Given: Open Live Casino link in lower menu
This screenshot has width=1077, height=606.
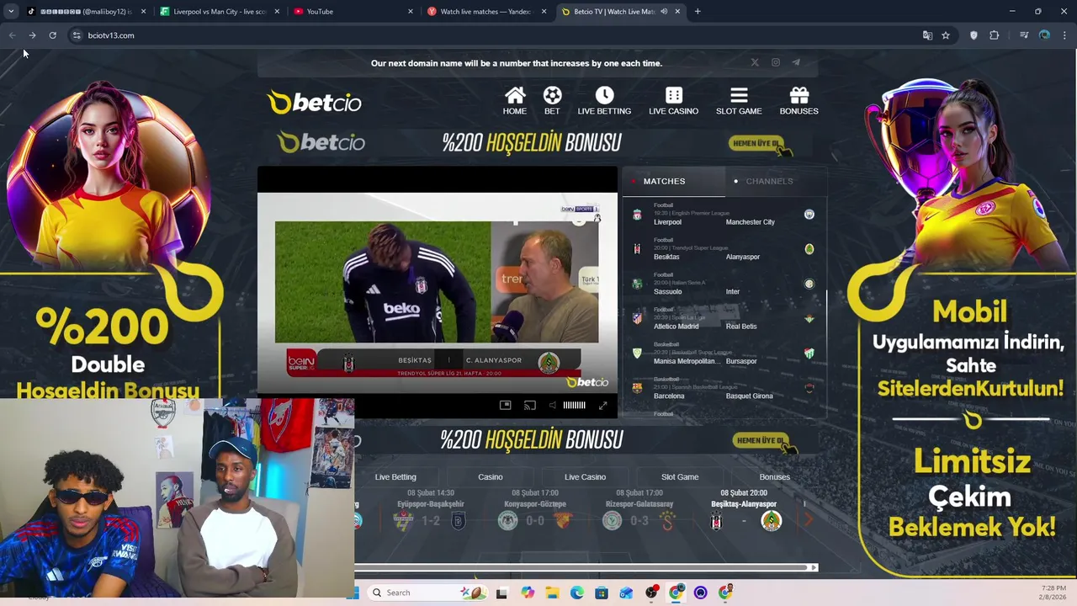Looking at the screenshot, I should pyautogui.click(x=585, y=476).
